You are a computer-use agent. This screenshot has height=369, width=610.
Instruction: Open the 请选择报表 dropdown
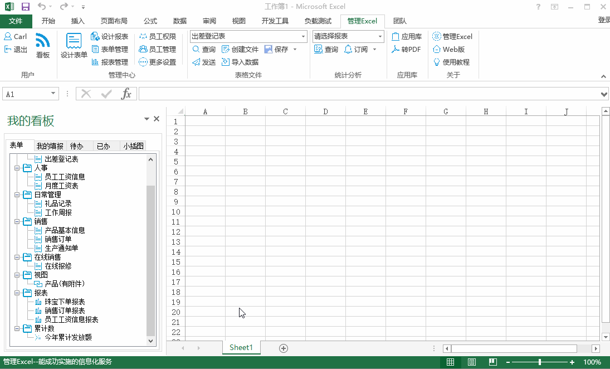380,37
